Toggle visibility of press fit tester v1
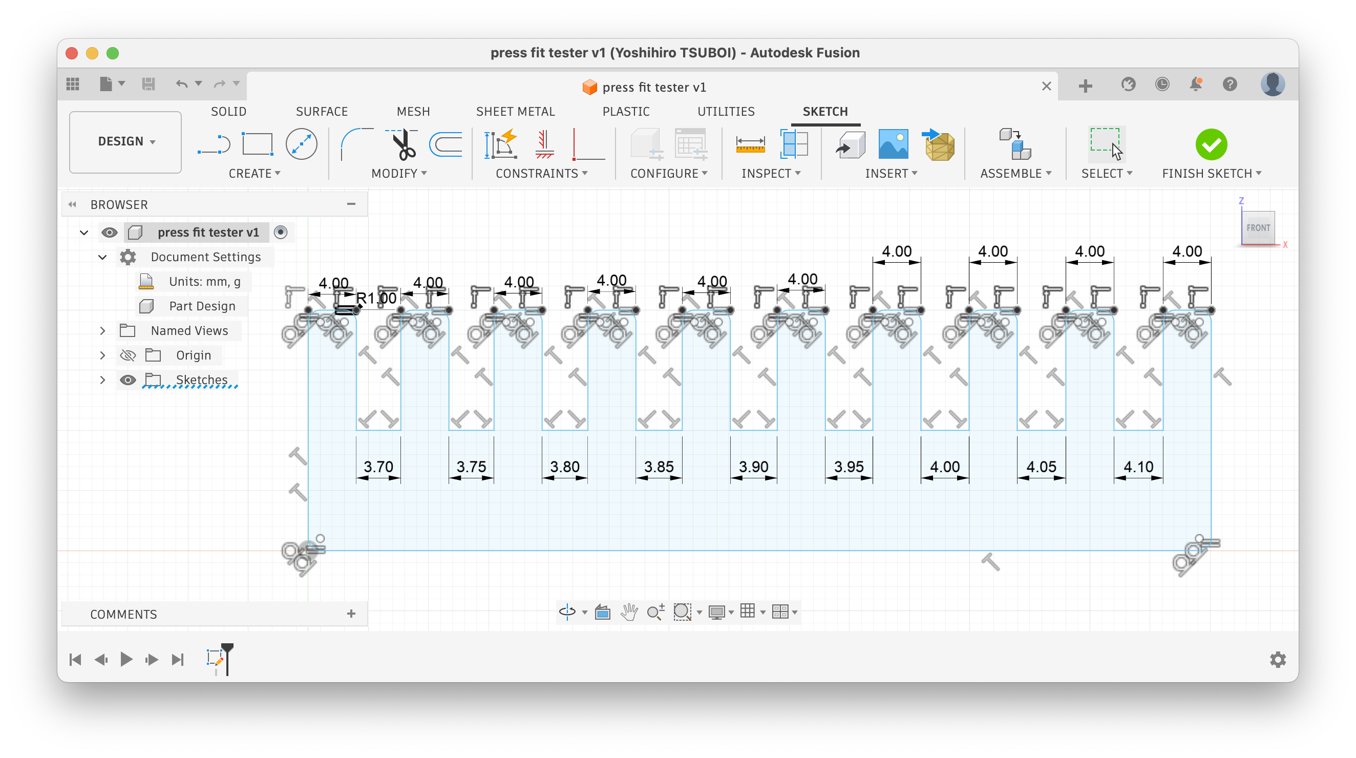Image resolution: width=1356 pixels, height=758 pixels. (110, 232)
